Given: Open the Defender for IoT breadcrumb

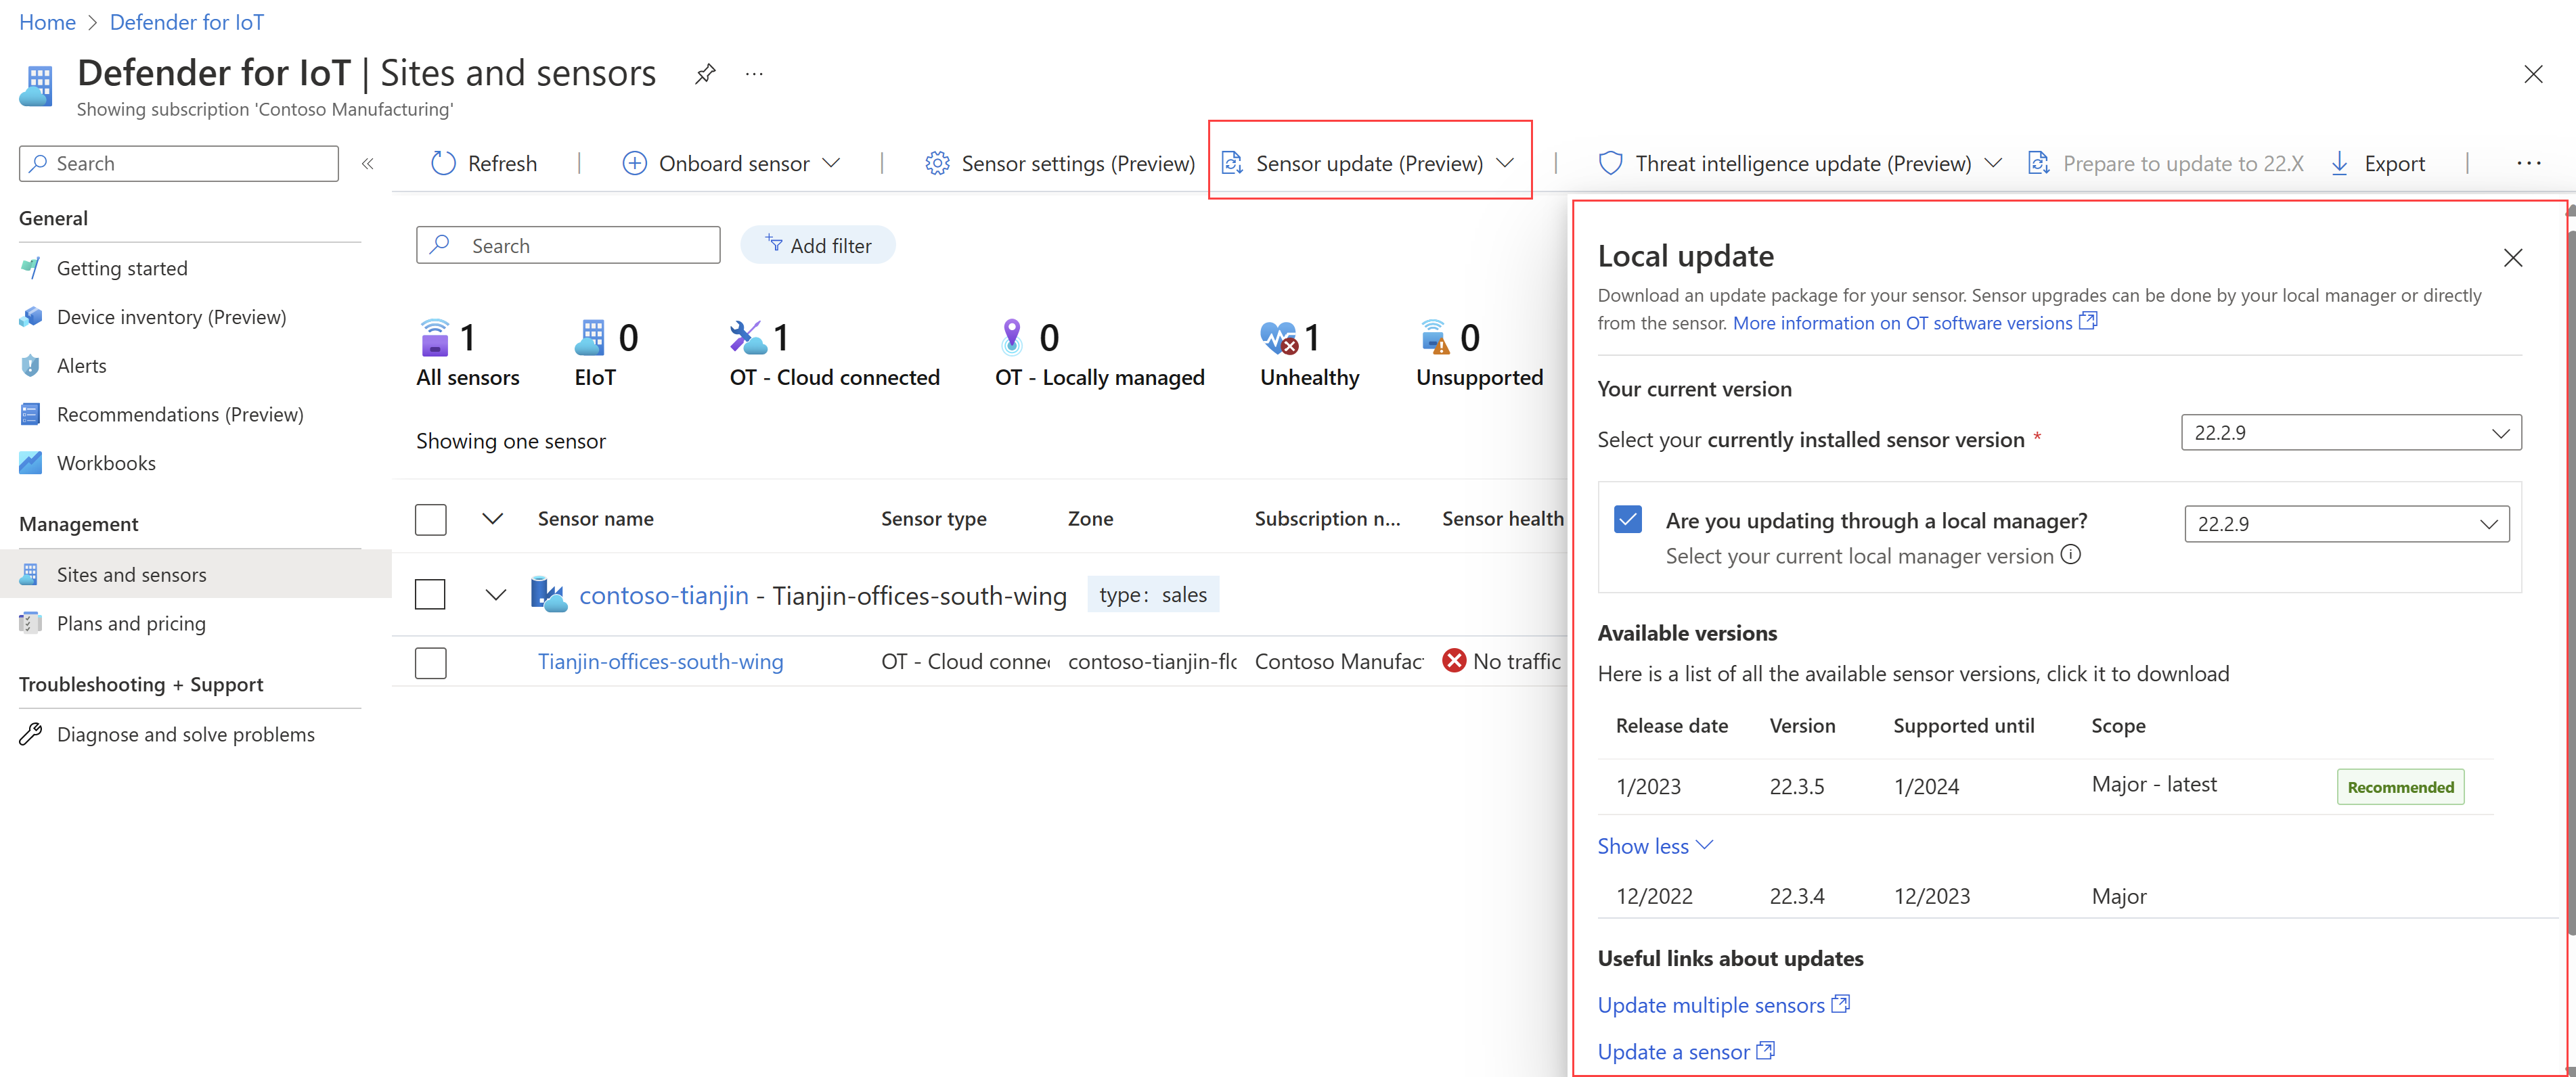Looking at the screenshot, I should [x=187, y=22].
